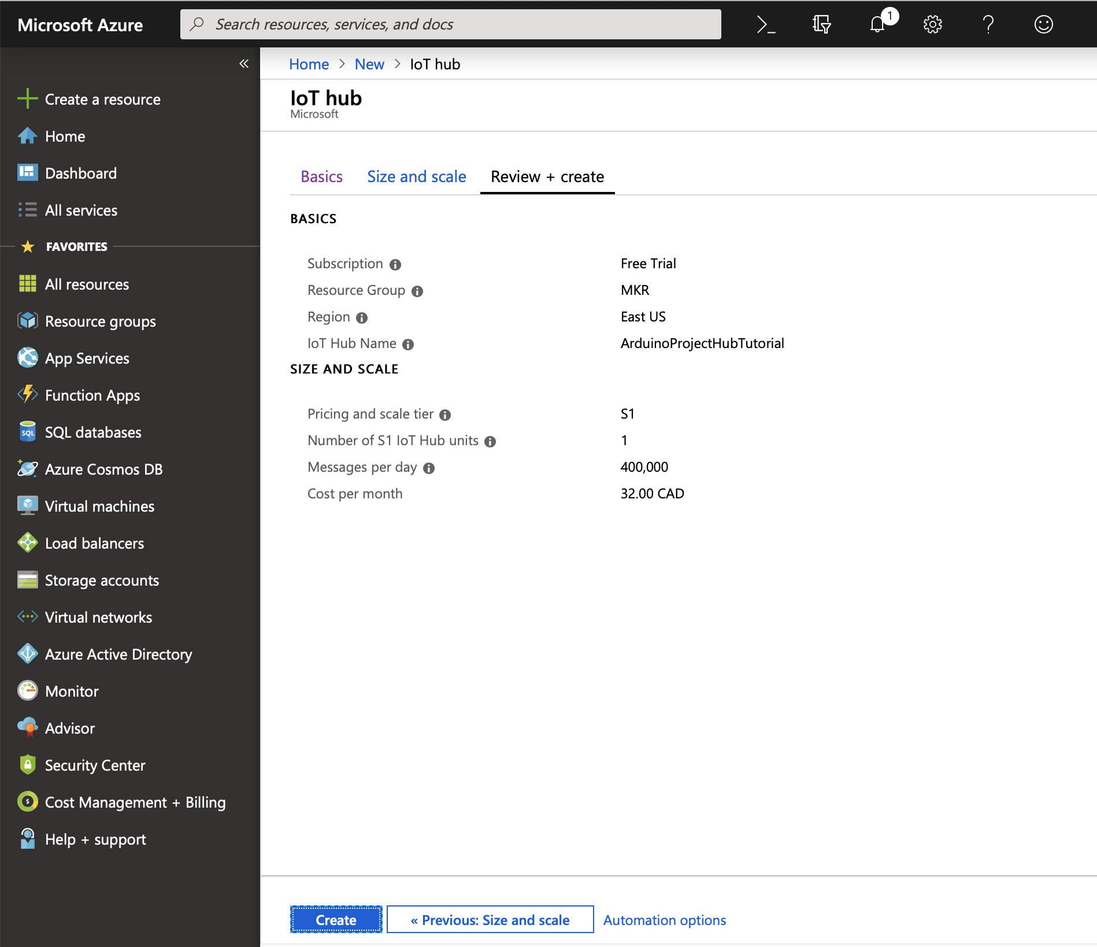Collapse the left navigation sidebar
This screenshot has width=1097, height=947.
(x=243, y=64)
